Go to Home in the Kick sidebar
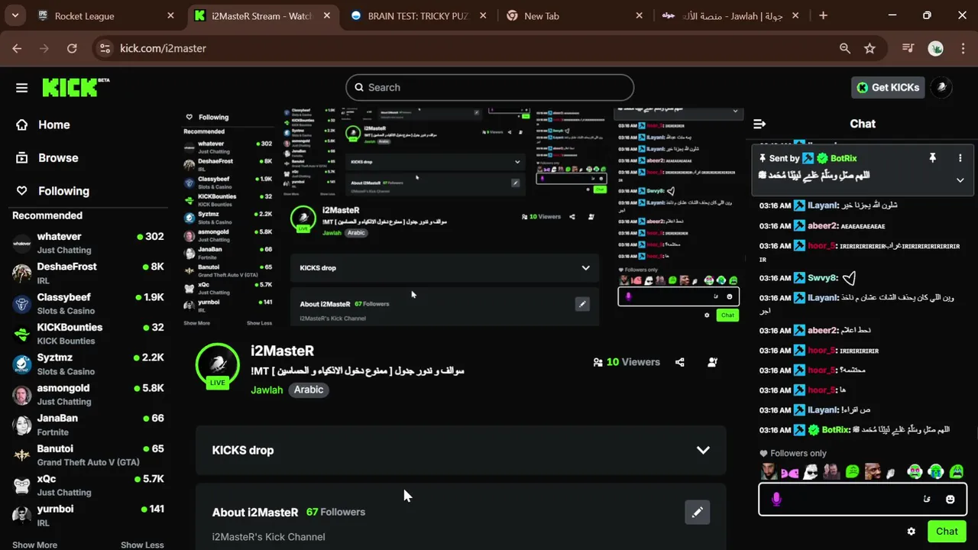Image resolution: width=978 pixels, height=550 pixels. [53, 125]
